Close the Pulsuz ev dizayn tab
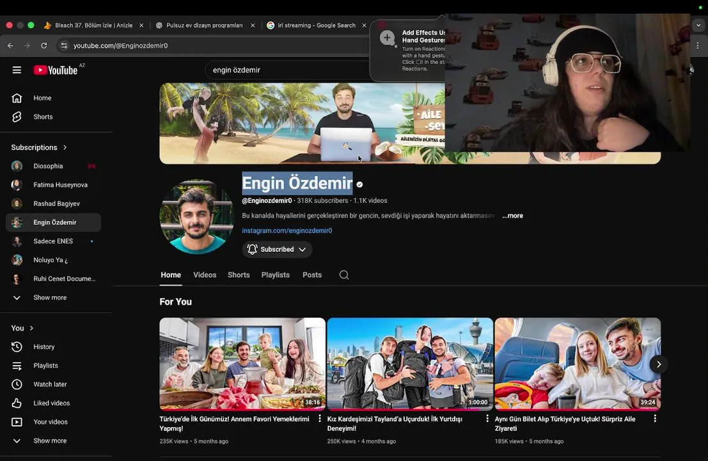Viewport: 708px width, 461px height. [253, 26]
